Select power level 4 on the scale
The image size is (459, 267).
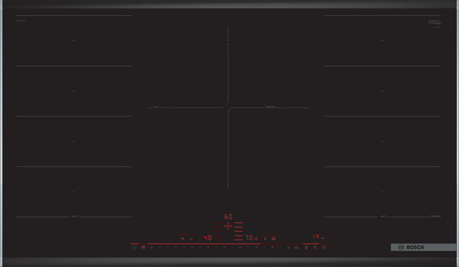tap(208, 247)
